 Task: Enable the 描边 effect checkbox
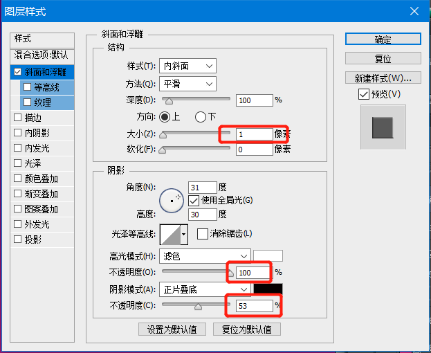click(17, 118)
